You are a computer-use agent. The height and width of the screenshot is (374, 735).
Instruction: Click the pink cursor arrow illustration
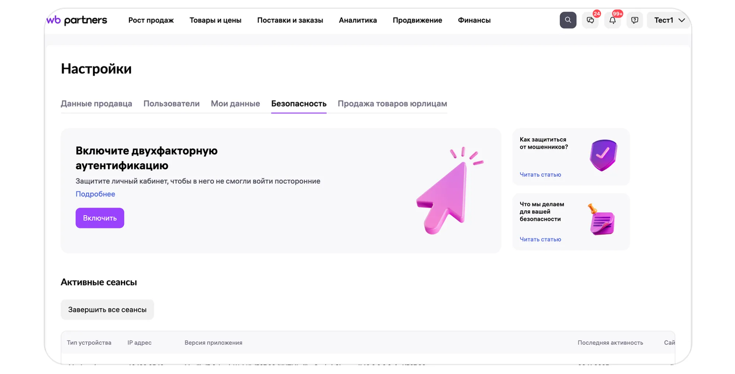tap(446, 193)
